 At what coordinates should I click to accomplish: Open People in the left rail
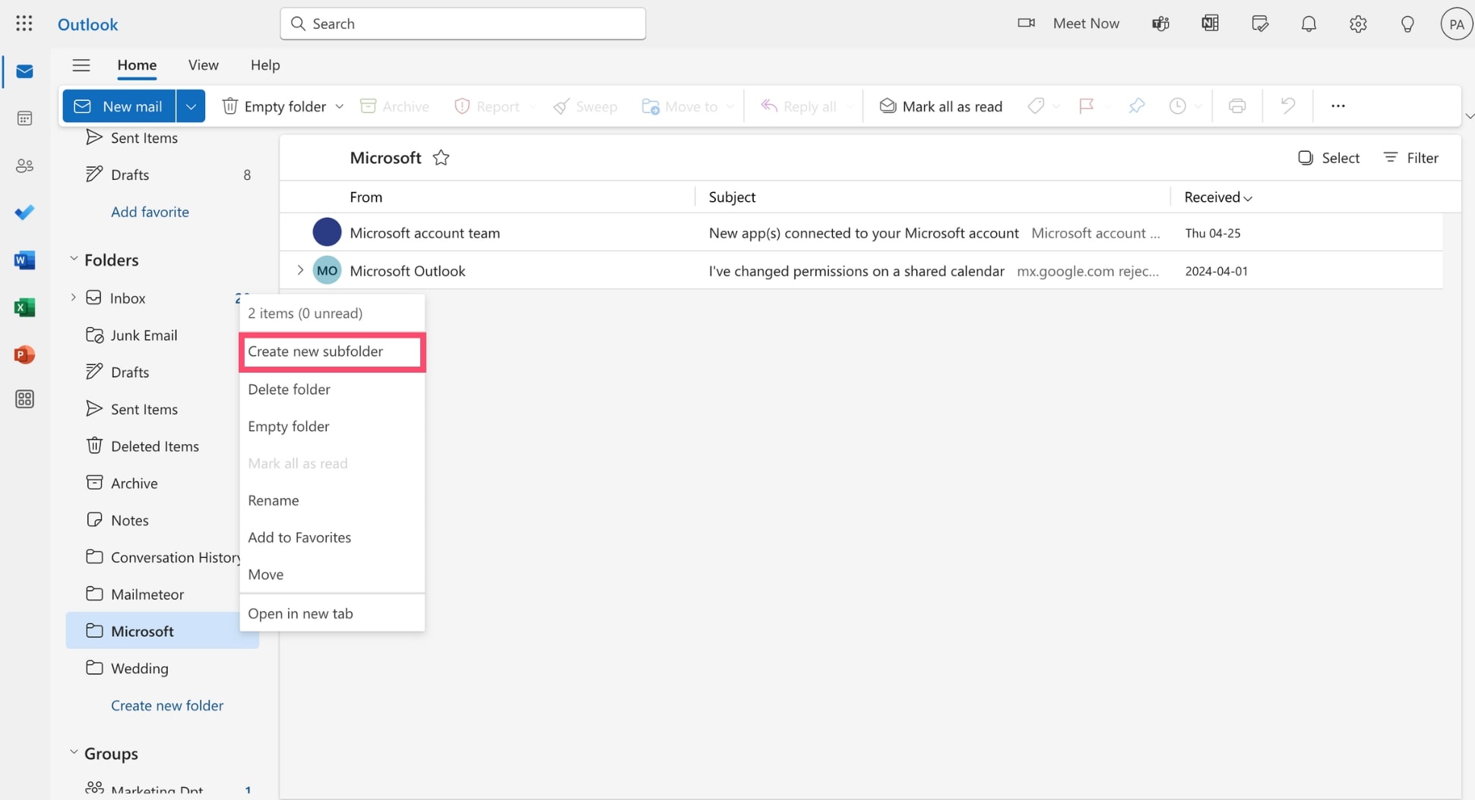24,165
